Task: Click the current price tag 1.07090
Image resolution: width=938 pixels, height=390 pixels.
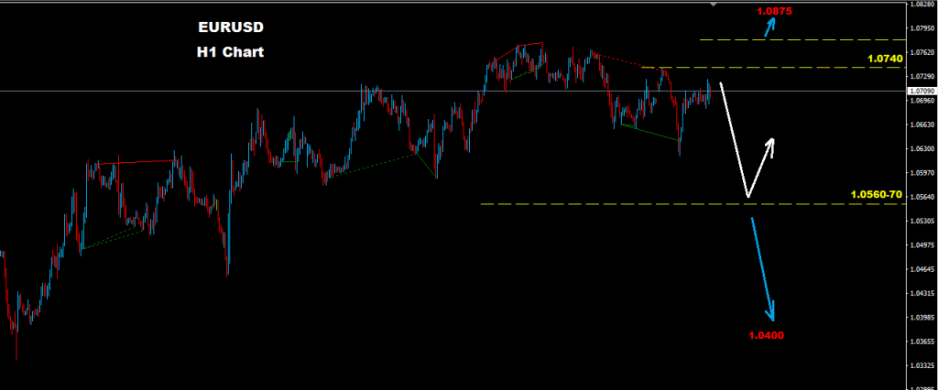Action: click(921, 91)
